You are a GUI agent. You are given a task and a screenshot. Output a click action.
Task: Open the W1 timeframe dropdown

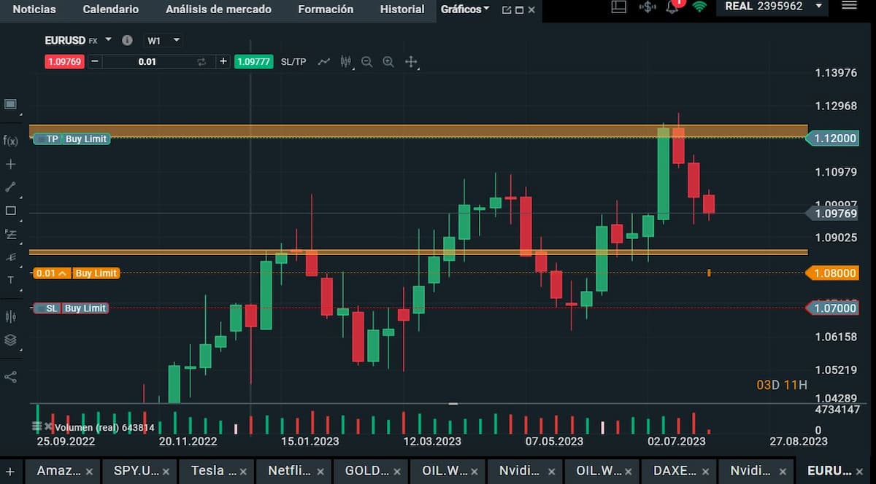(163, 41)
